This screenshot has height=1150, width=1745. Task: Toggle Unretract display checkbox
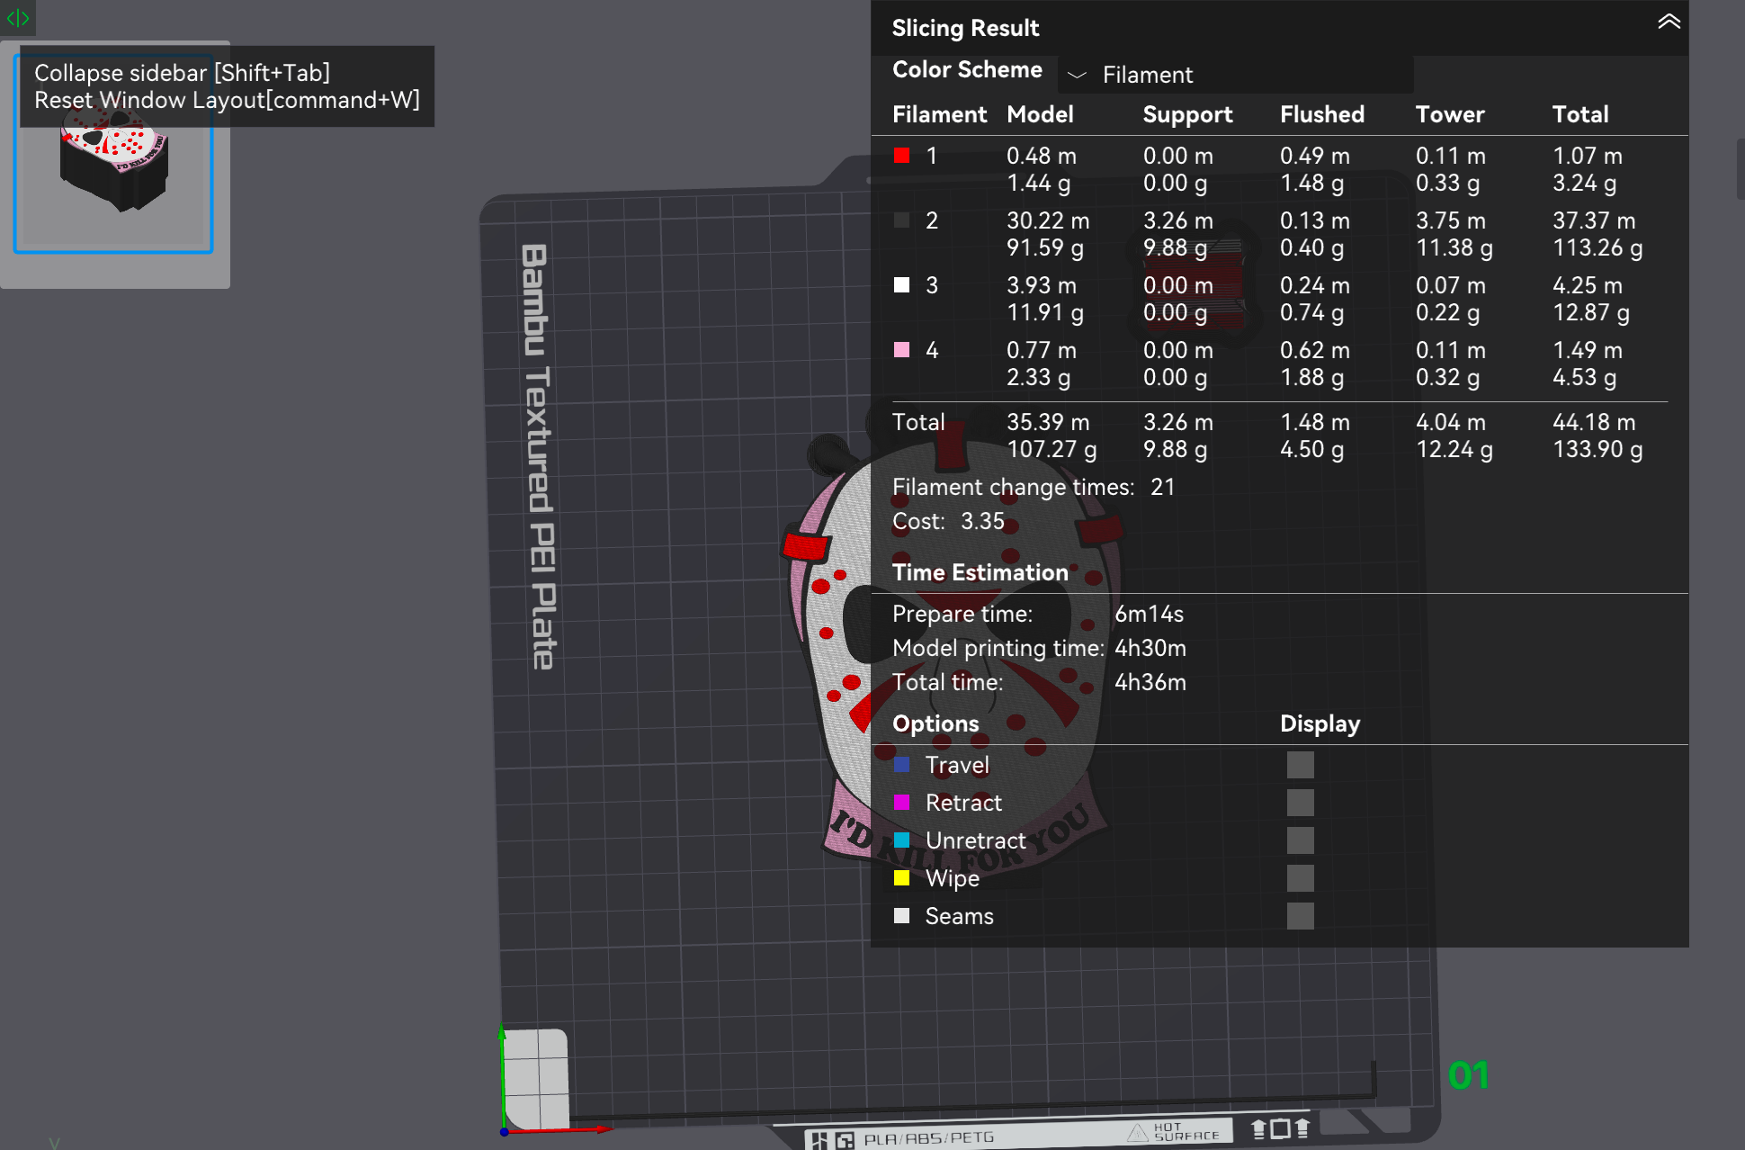(1300, 840)
